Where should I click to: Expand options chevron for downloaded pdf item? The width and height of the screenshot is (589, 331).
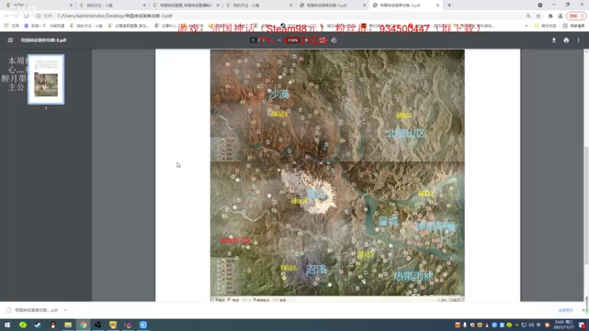click(x=65, y=310)
